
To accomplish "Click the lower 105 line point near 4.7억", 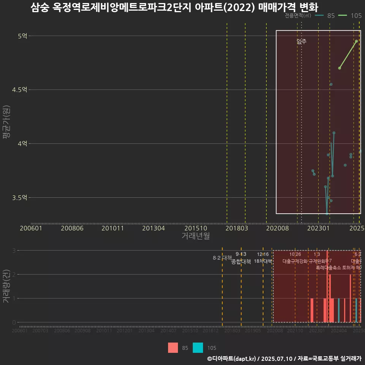I will [340, 68].
